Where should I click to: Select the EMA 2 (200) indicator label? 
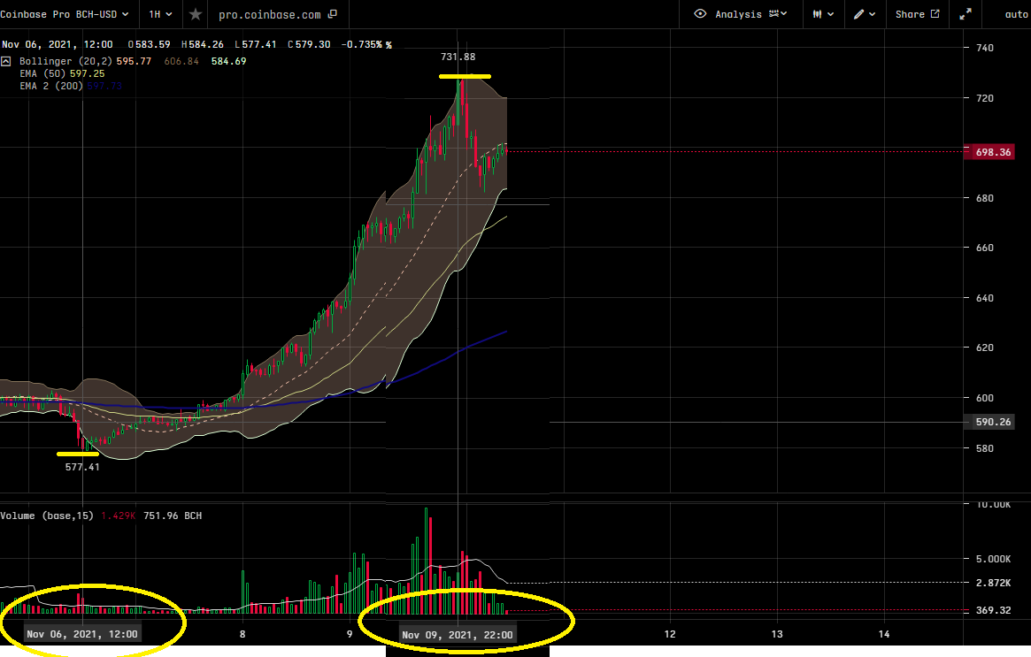point(51,86)
